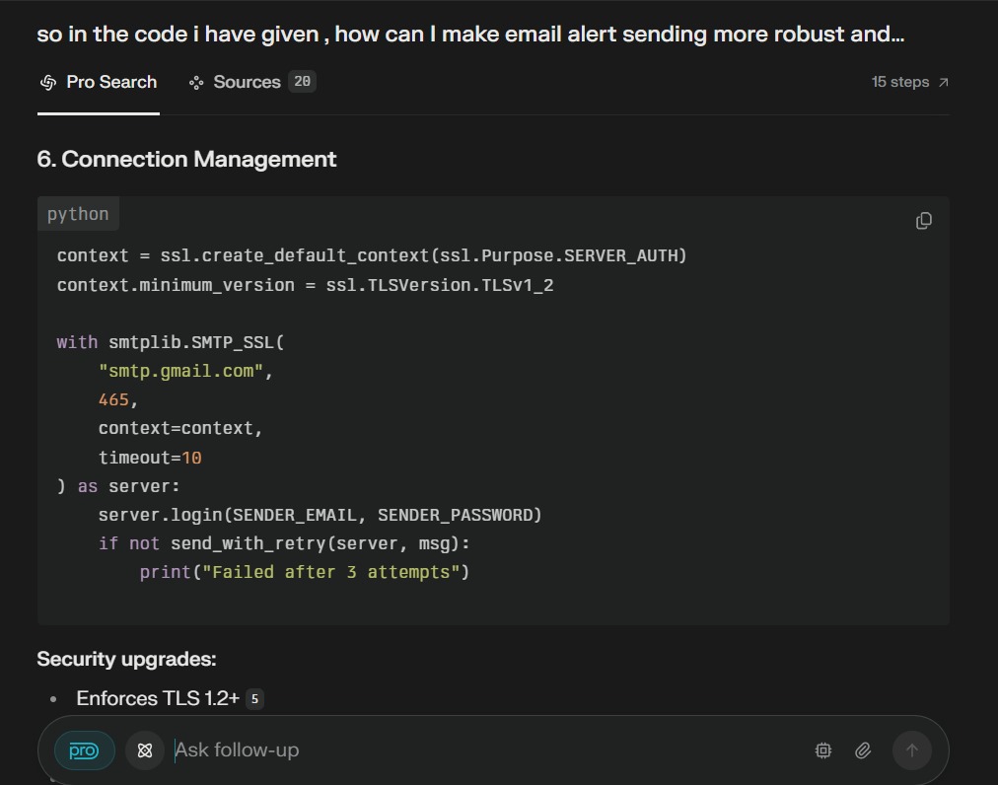Click the '6. Connection Management' heading
This screenshot has width=998, height=785.
[x=186, y=159]
